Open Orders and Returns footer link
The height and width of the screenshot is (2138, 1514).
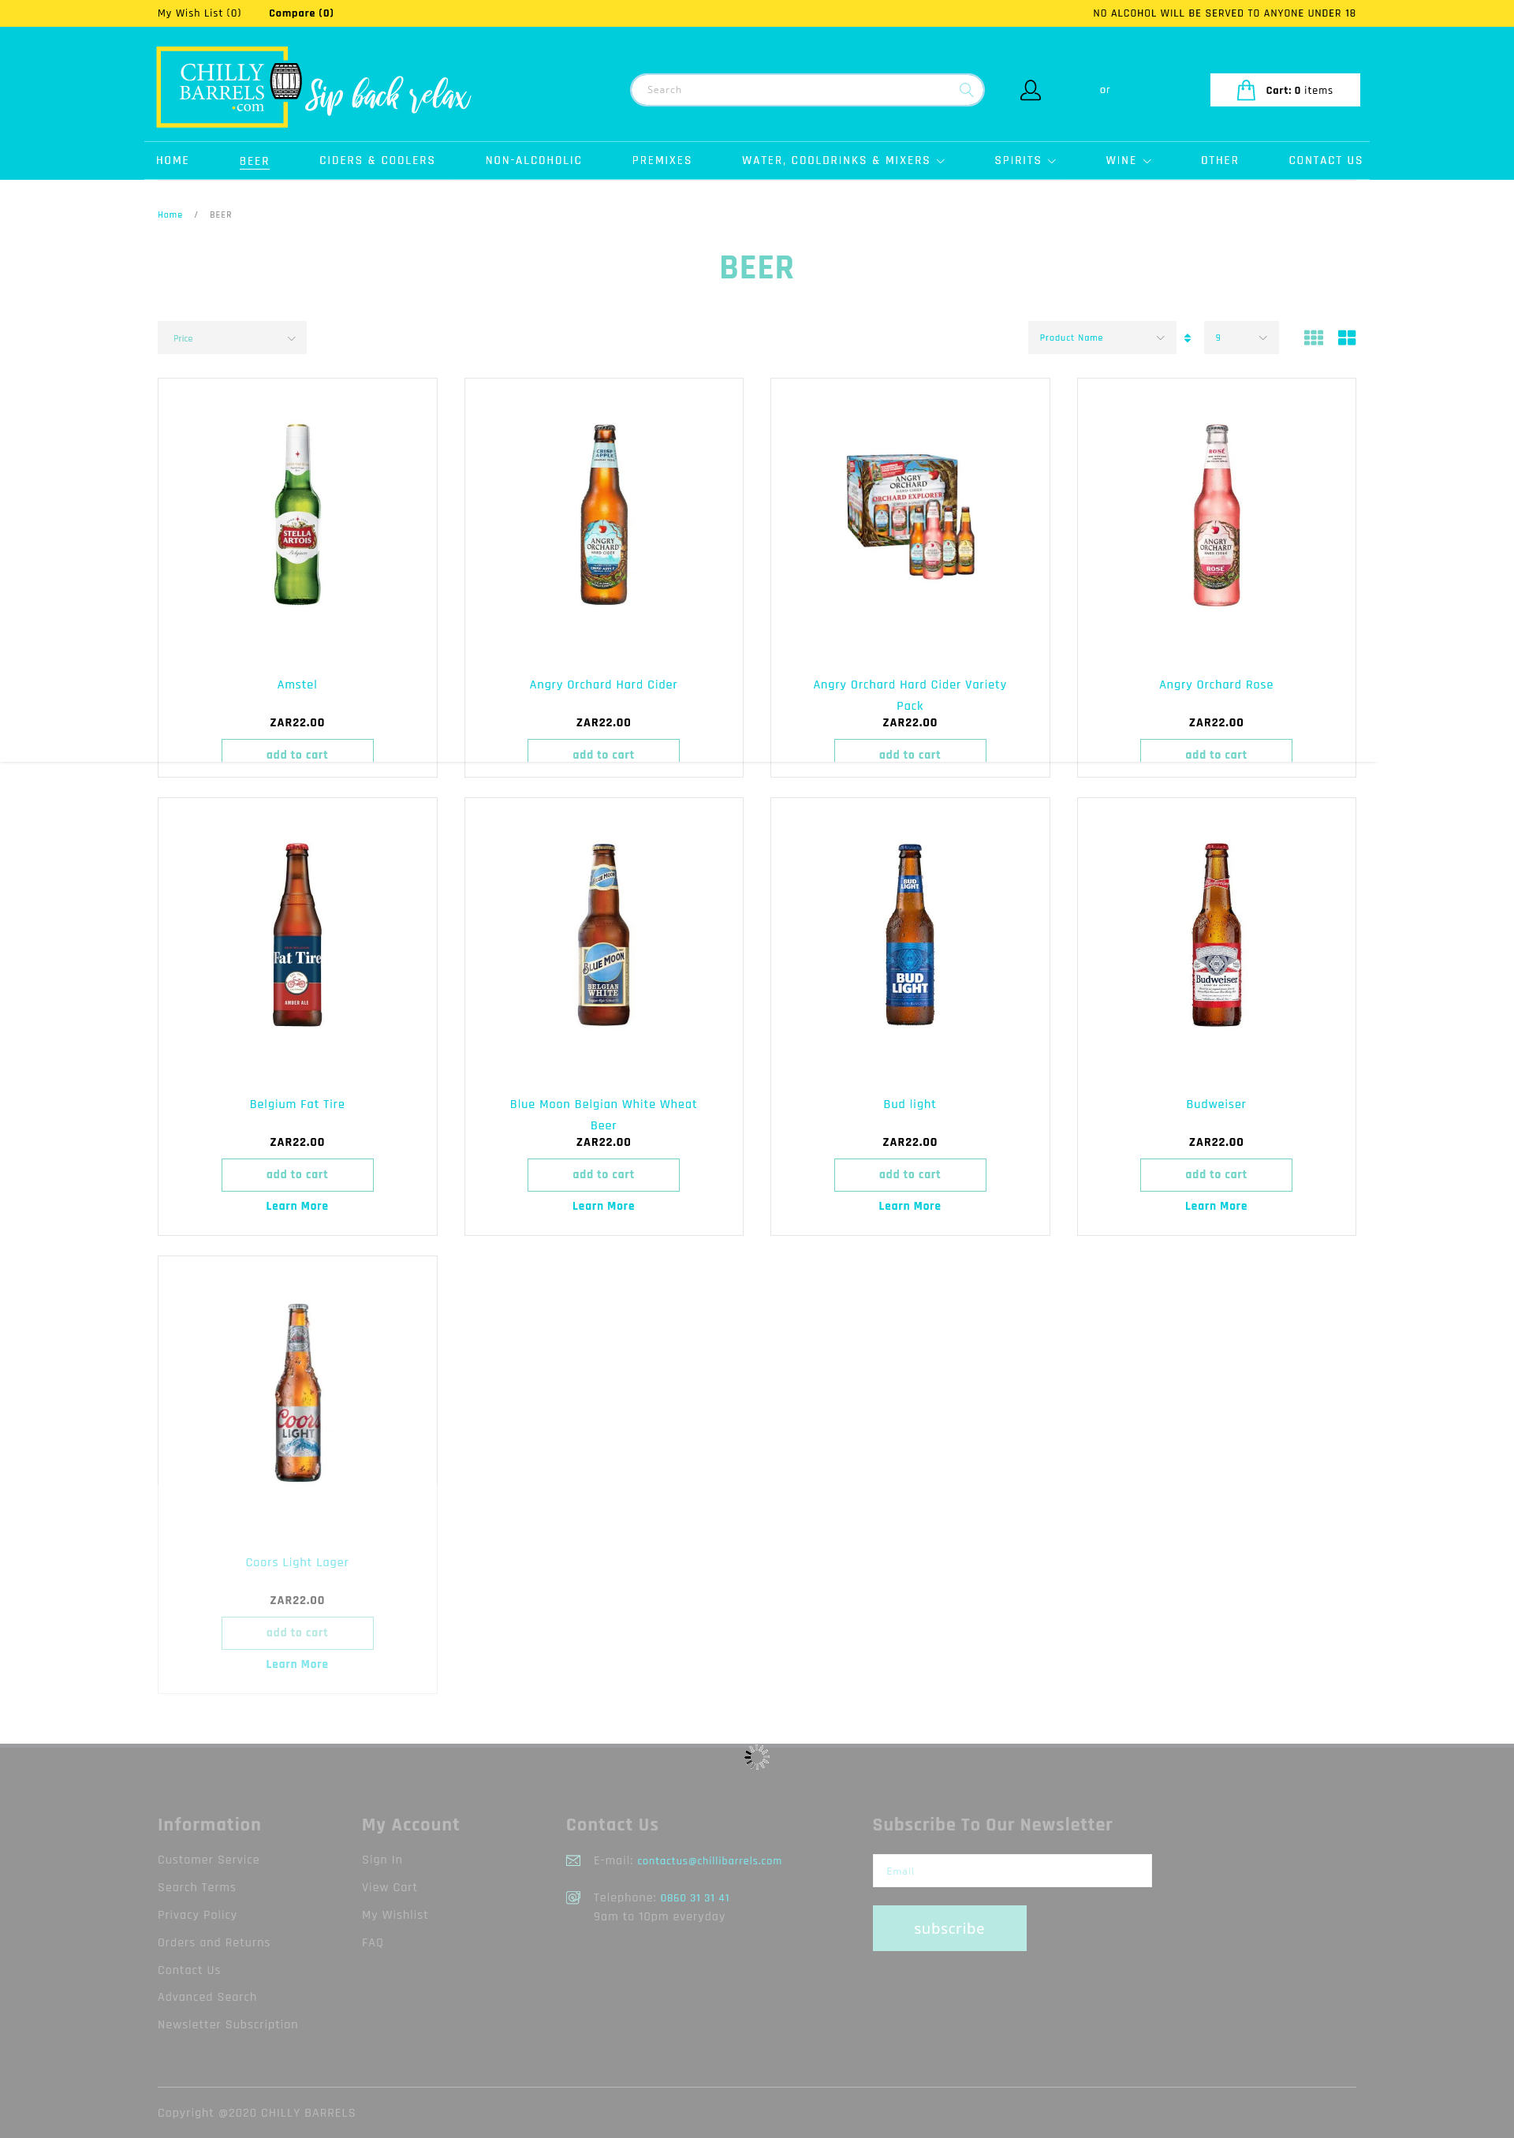[x=214, y=1943]
